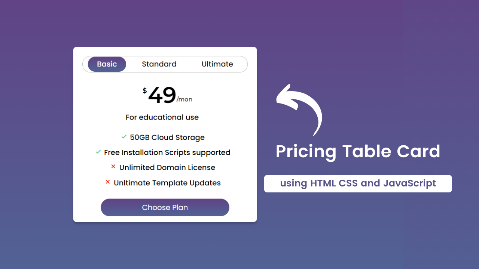Click the Free Installation Scripts supported feature
Viewport: 479px width, 269px height.
click(x=167, y=152)
